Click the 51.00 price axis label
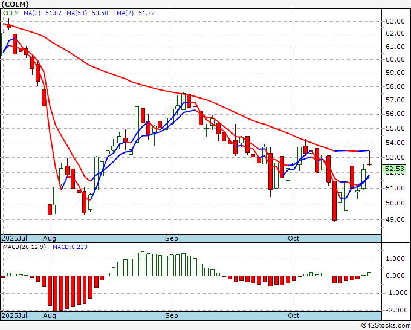This screenshot has height=330, width=411. pos(395,188)
